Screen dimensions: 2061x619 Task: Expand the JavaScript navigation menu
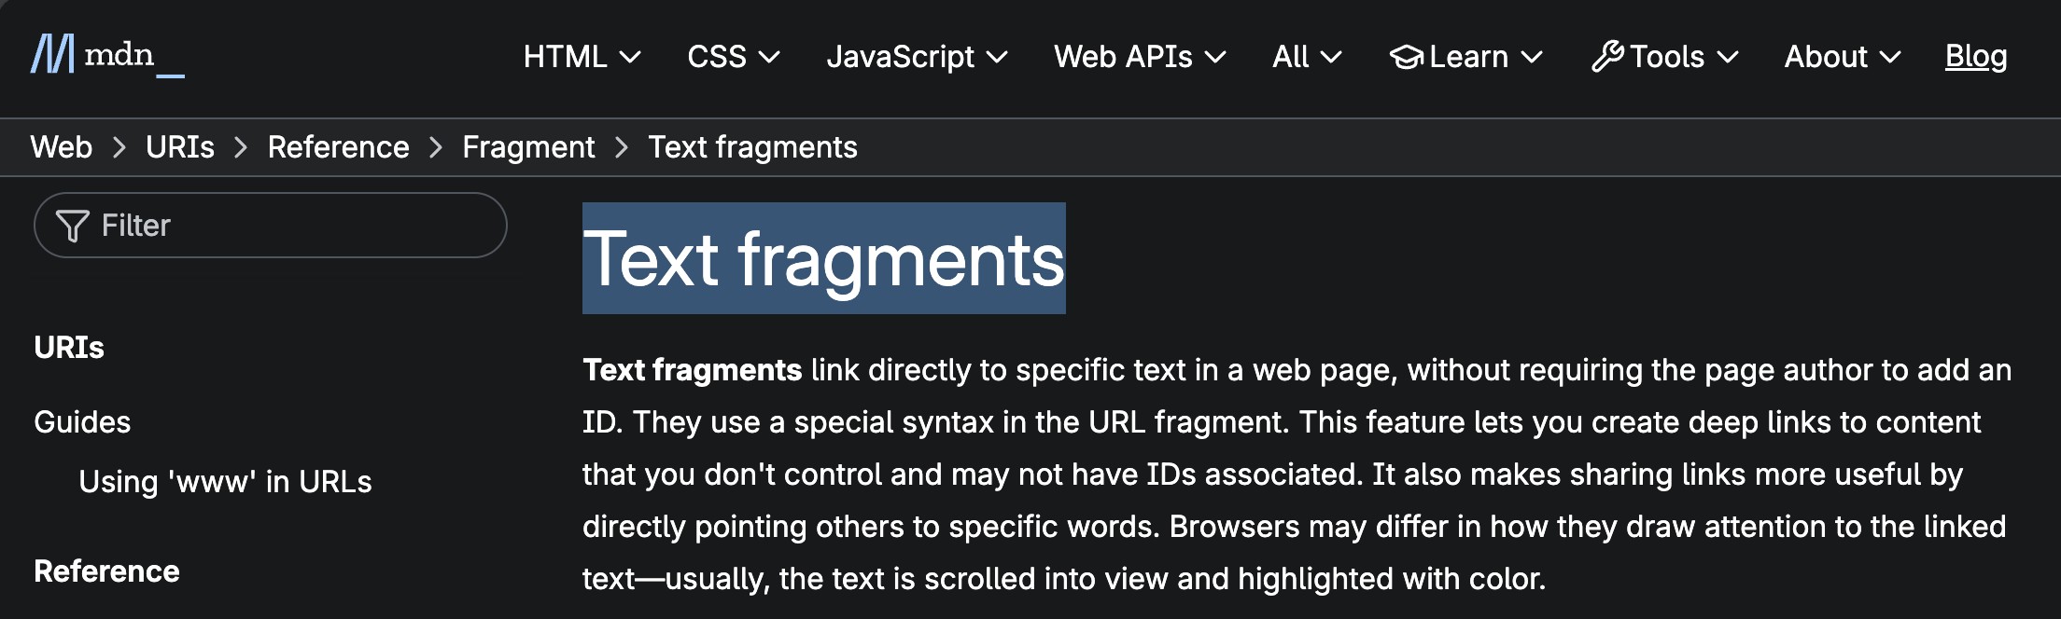(x=917, y=57)
